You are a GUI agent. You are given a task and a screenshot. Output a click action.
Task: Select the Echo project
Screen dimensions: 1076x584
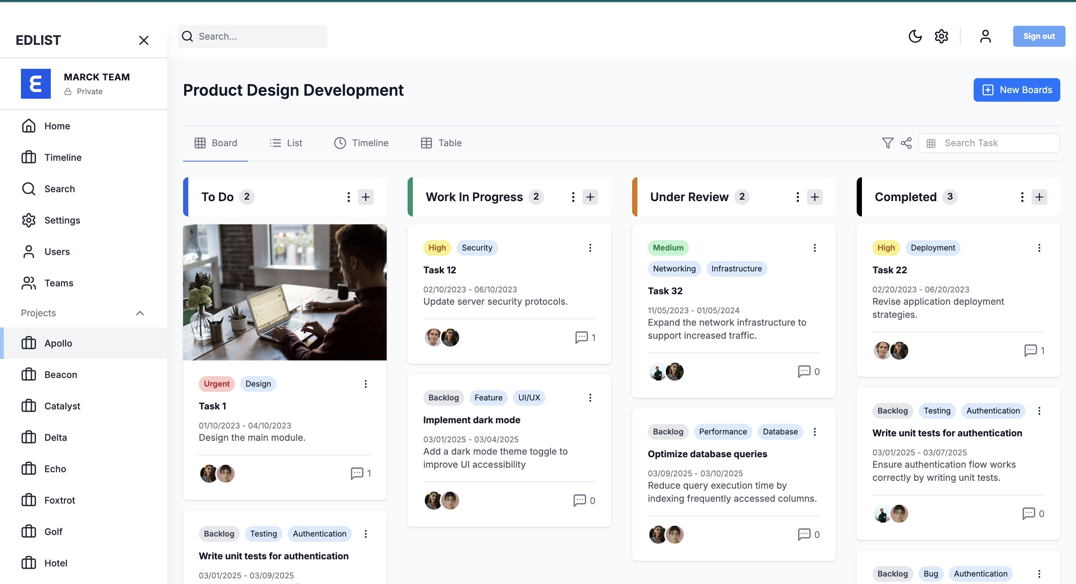point(84,468)
